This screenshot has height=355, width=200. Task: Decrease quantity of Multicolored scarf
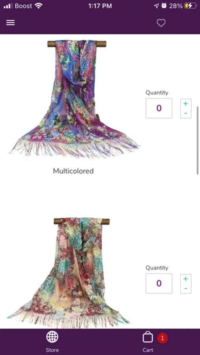click(x=186, y=113)
